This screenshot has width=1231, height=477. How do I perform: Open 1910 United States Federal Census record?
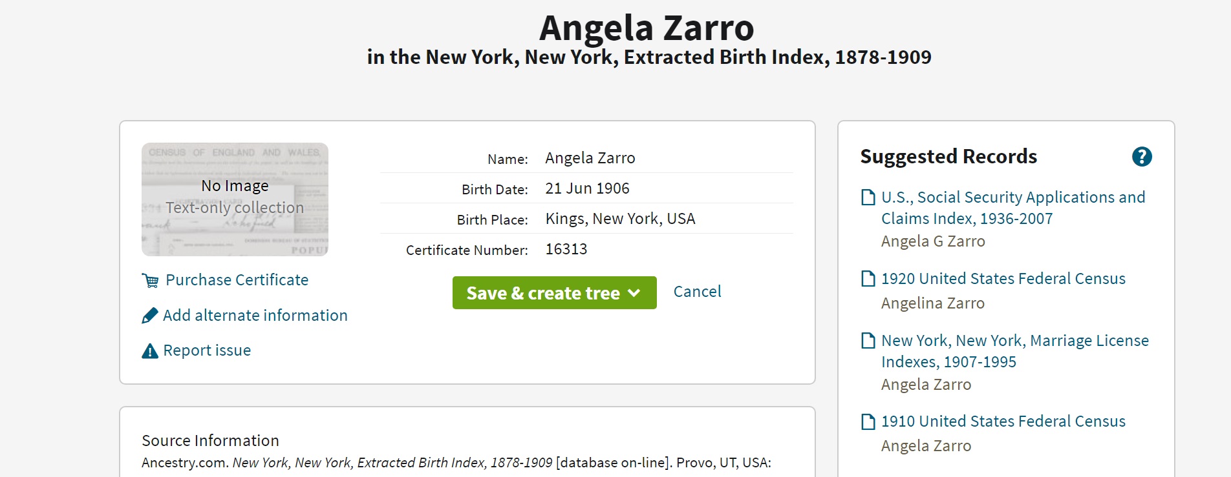[1003, 421]
